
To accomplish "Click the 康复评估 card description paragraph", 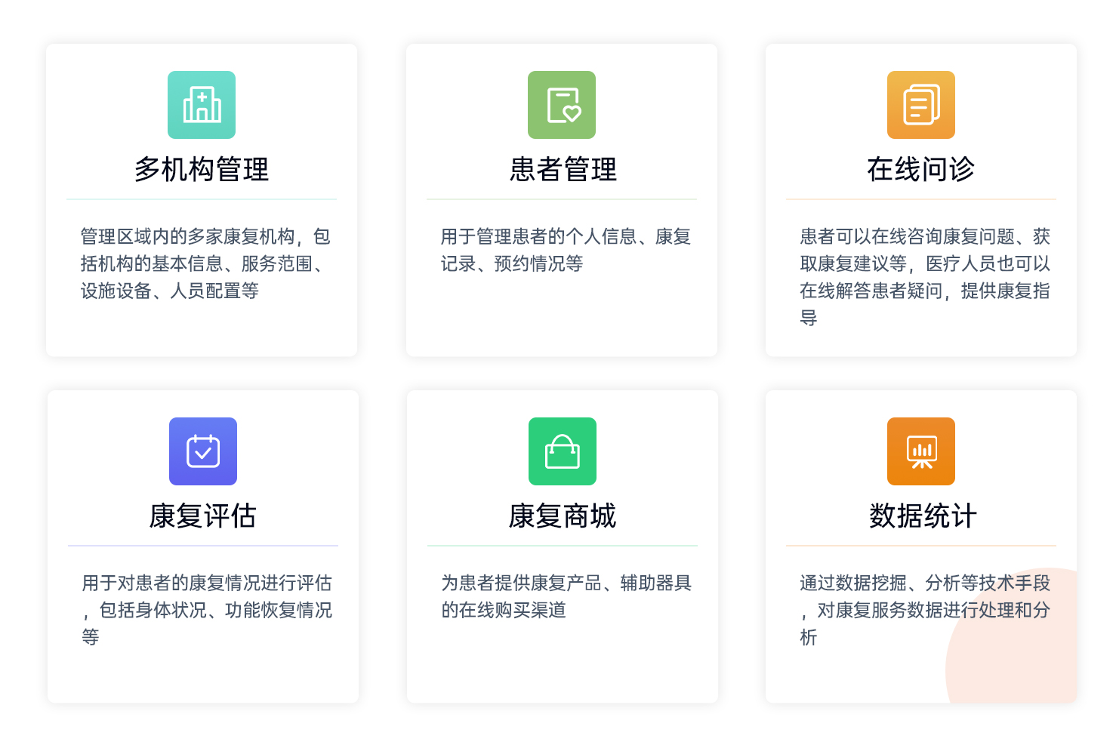I will 207,610.
